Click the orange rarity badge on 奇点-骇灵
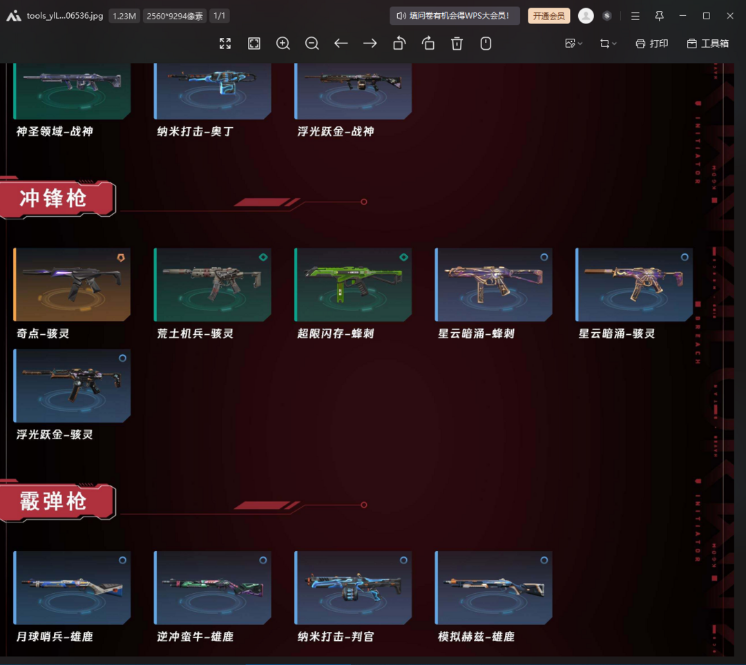The height and width of the screenshot is (665, 746). pyautogui.click(x=121, y=258)
